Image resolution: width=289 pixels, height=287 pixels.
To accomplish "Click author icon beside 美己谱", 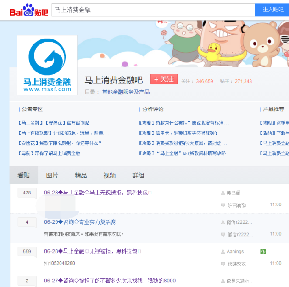I will click(223, 193).
